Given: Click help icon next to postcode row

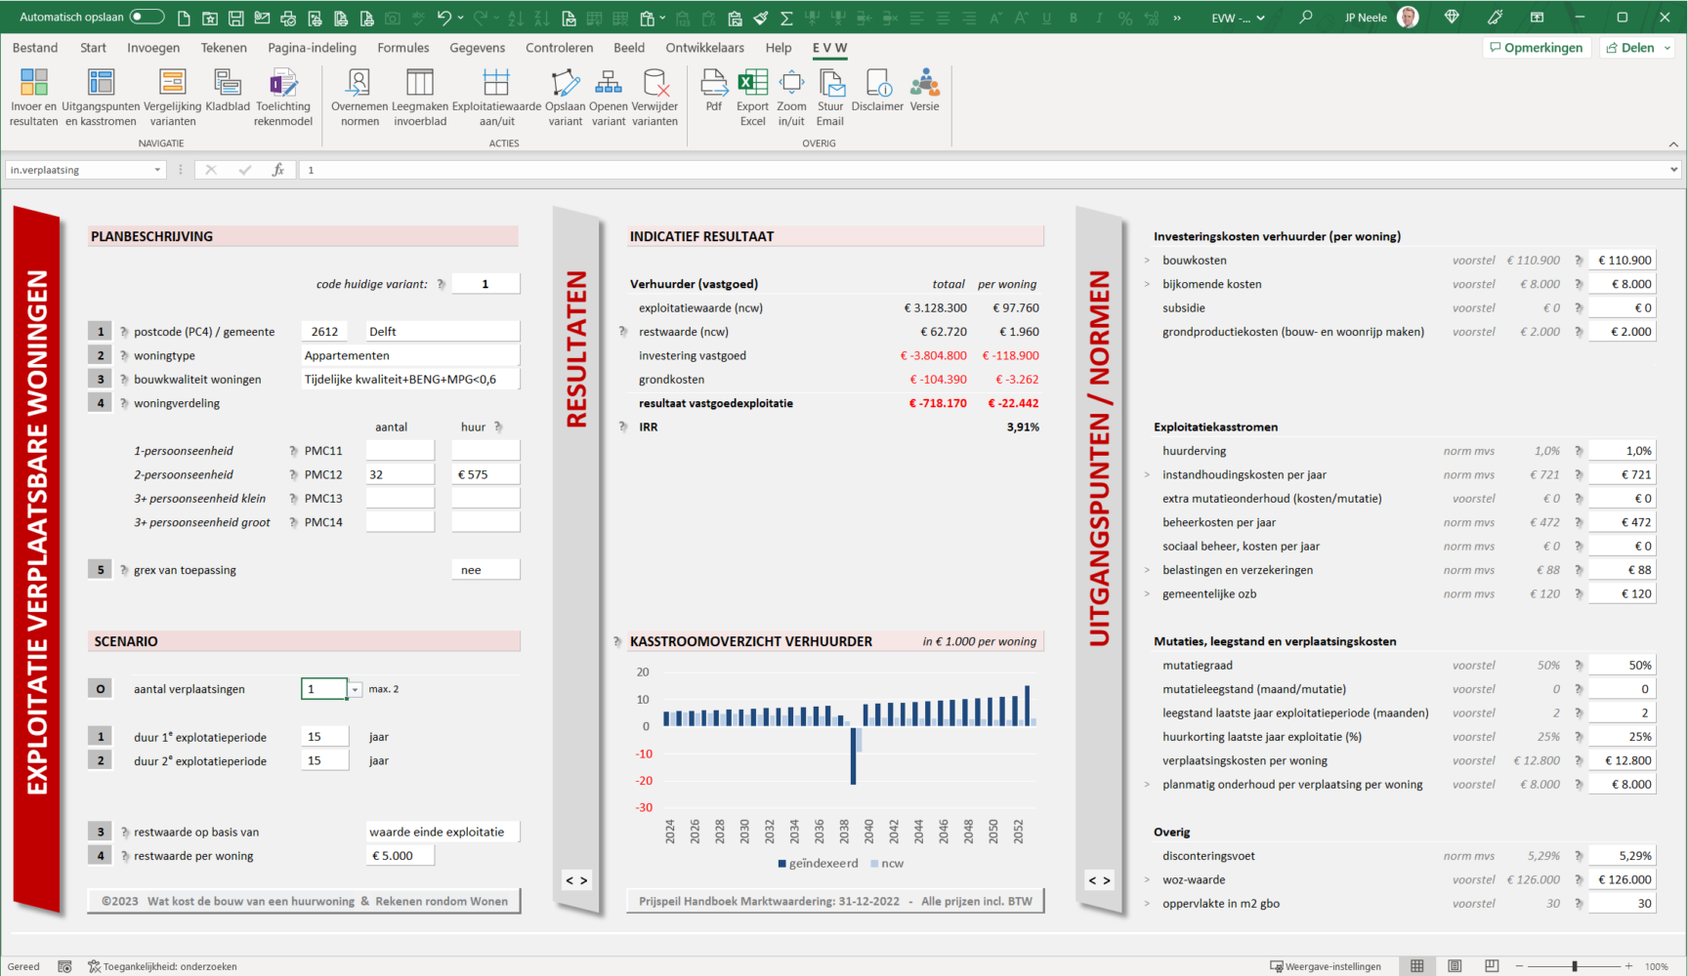Looking at the screenshot, I should pyautogui.click(x=124, y=332).
